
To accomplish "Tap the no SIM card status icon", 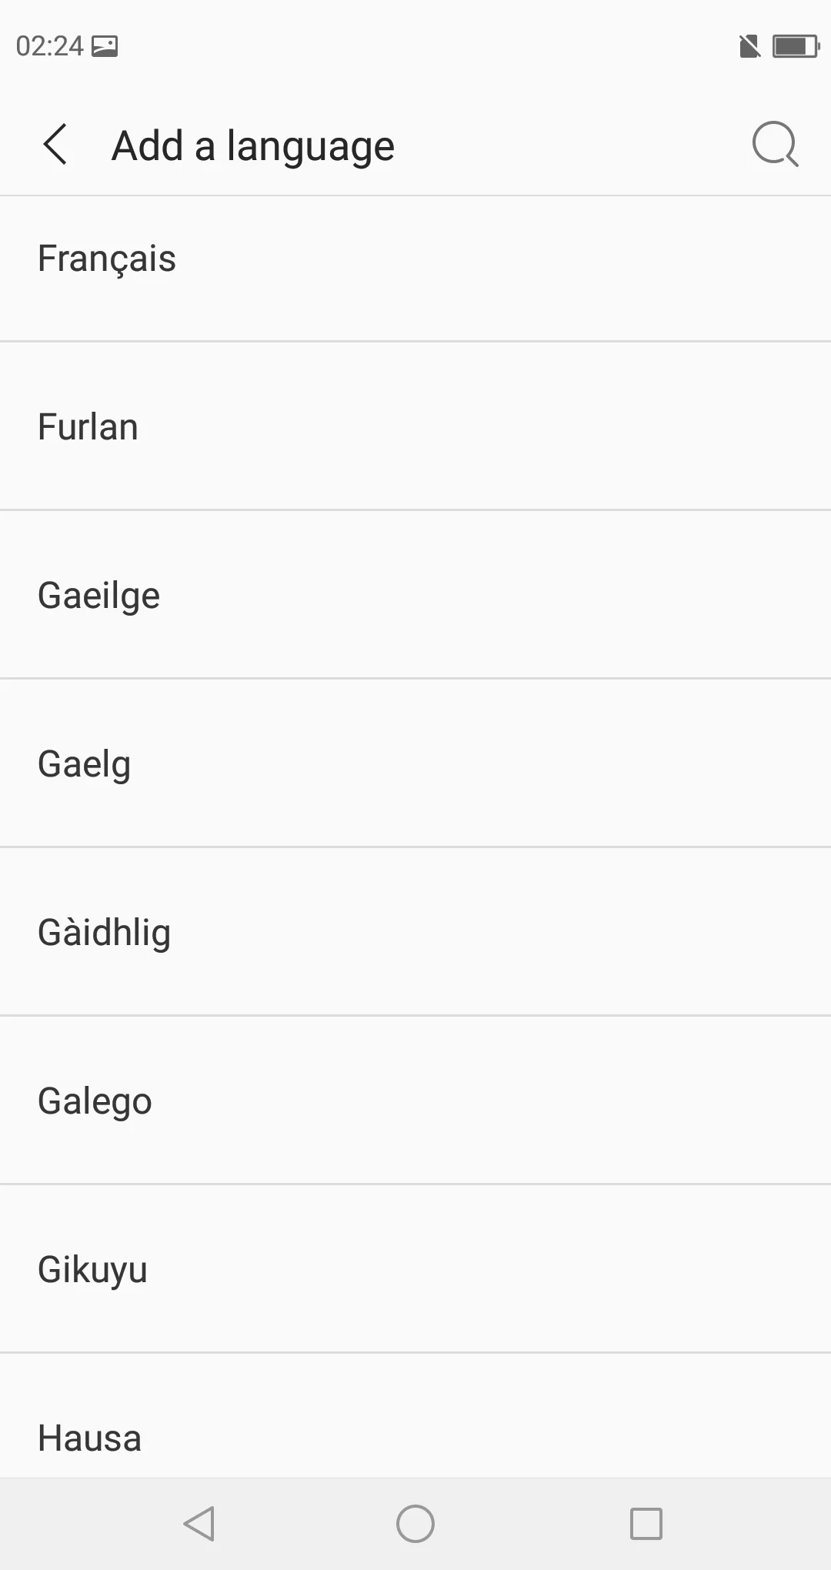I will pyautogui.click(x=749, y=46).
